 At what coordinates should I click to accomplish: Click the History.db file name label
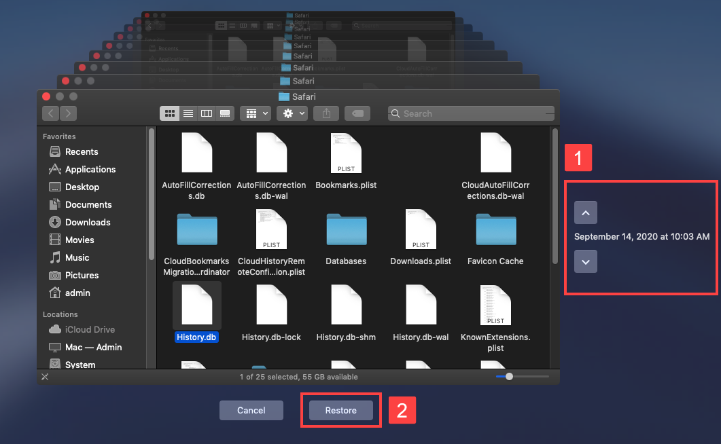[196, 337]
